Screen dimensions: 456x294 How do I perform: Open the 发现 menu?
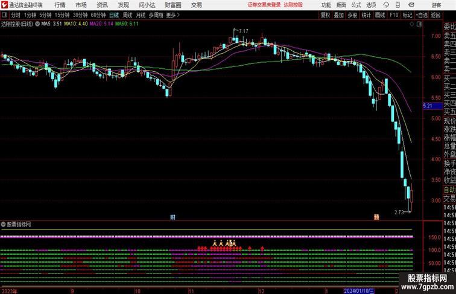click(123, 5)
